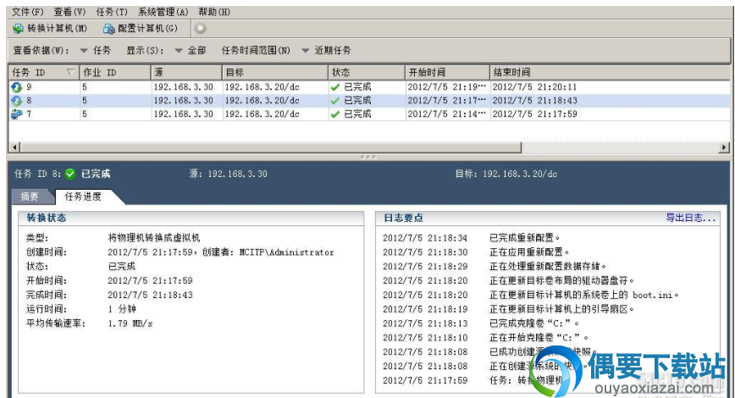Click the sort triangle in 任务 ID header
This screenshot has height=398, width=735.
click(71, 72)
